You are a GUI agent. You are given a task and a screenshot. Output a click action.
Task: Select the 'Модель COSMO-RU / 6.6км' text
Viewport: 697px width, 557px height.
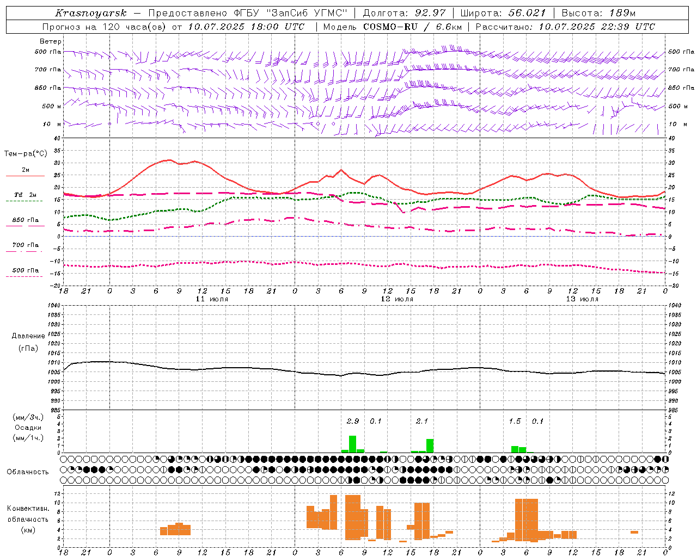tap(393, 27)
